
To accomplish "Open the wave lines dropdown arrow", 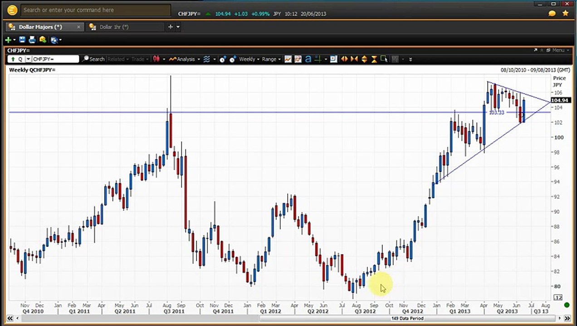I will coord(214,59).
